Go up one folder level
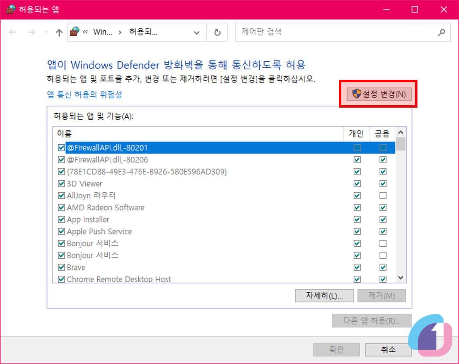The image size is (459, 364). coord(59,32)
